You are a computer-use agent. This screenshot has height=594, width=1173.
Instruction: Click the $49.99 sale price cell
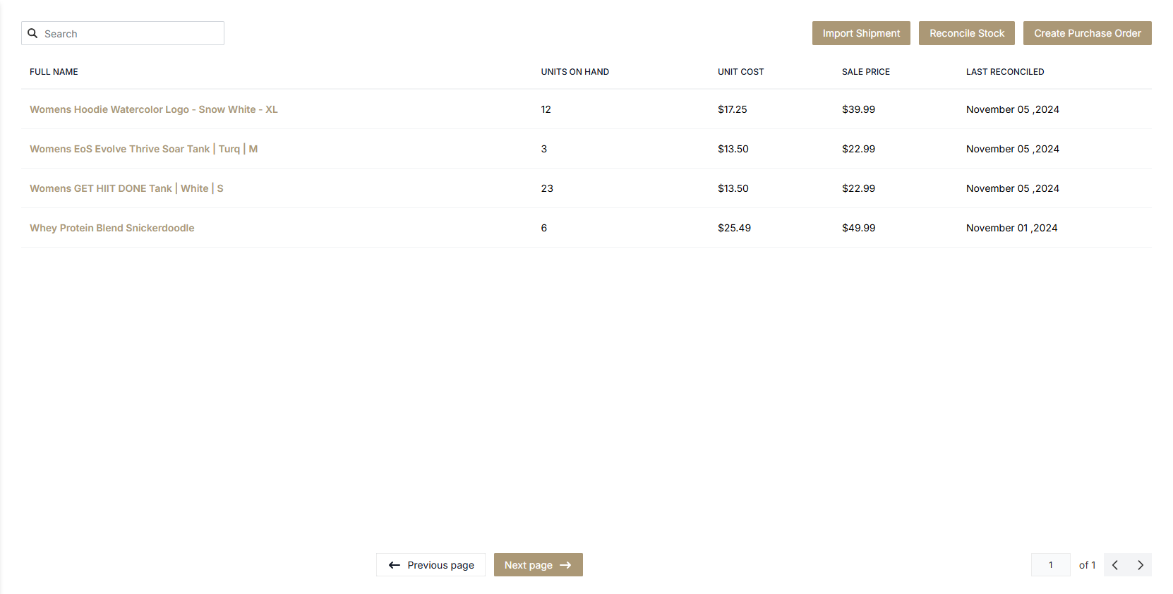tap(858, 228)
